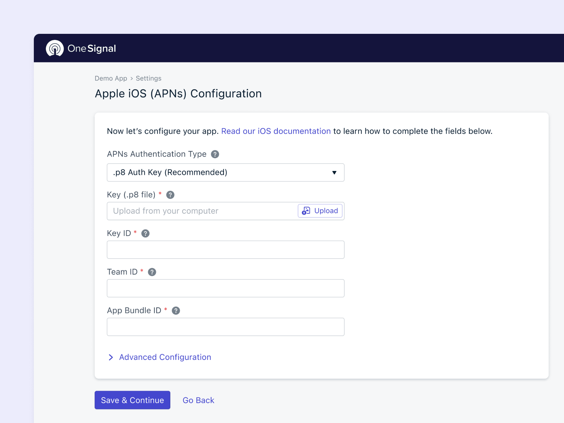Click the App Bundle ID text box
The image size is (564, 423).
pyautogui.click(x=226, y=327)
